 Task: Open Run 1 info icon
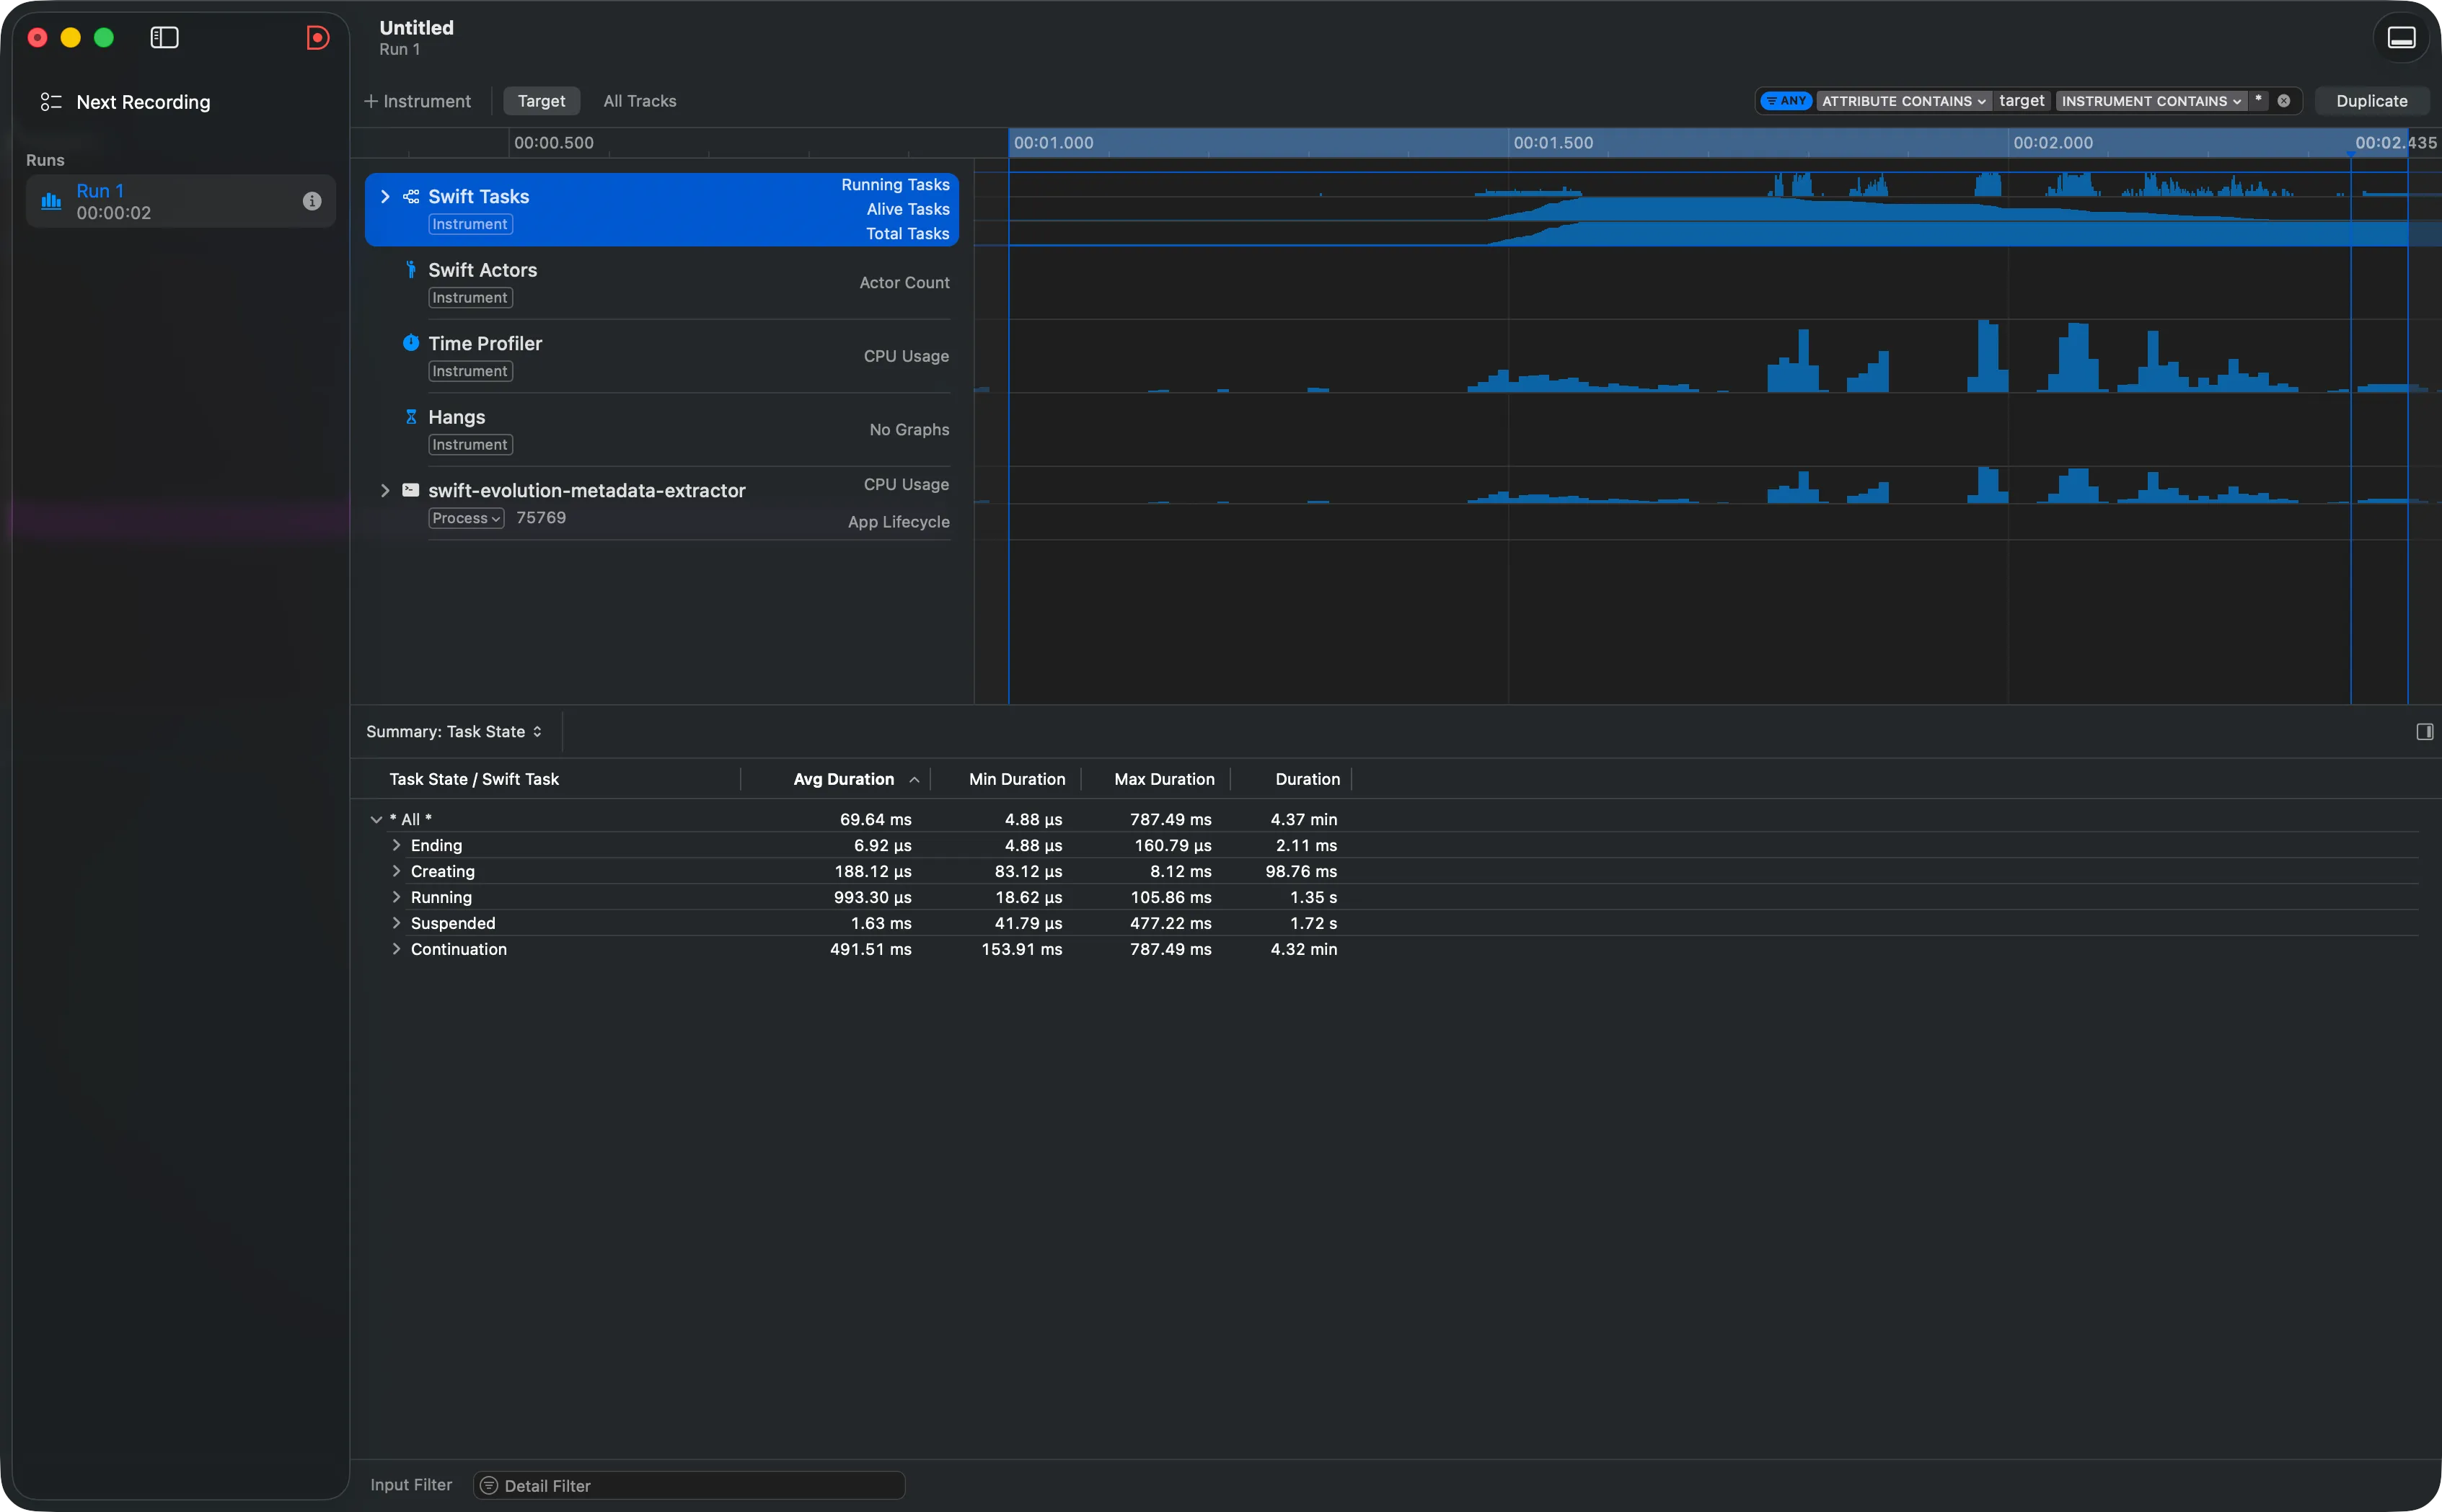pyautogui.click(x=312, y=201)
